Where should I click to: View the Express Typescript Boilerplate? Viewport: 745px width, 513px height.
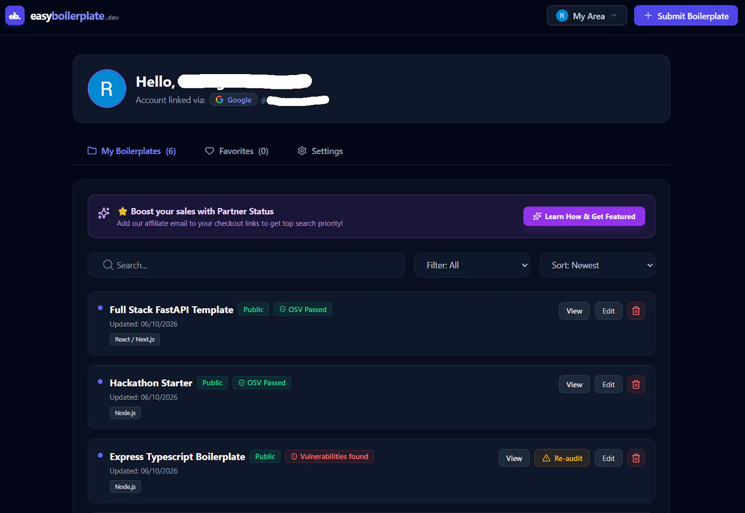tap(514, 458)
